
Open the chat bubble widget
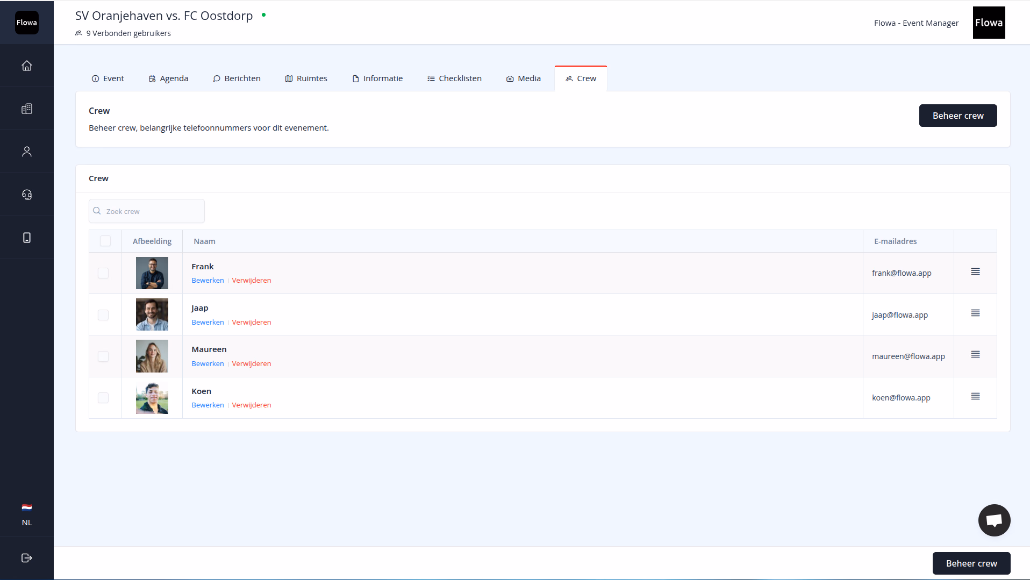tap(994, 520)
